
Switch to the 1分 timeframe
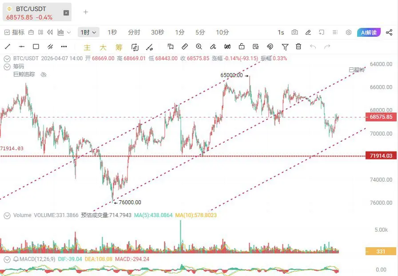(x=180, y=32)
